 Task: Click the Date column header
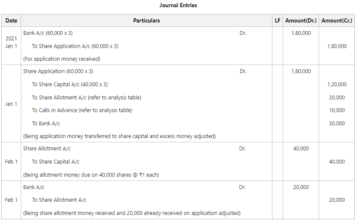pyautogui.click(x=11, y=20)
